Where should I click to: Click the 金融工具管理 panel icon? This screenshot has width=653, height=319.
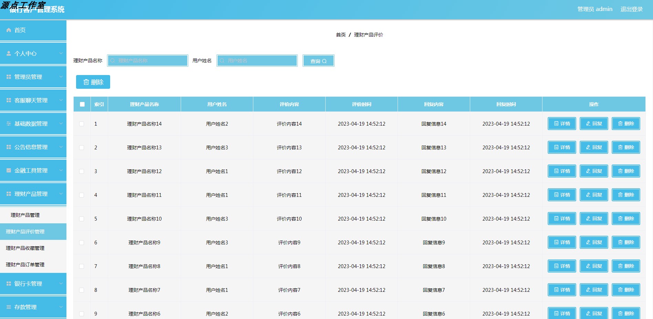(x=8, y=170)
